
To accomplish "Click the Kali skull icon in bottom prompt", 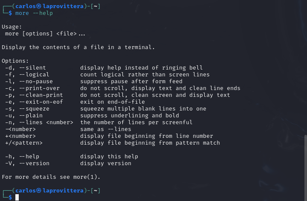I will (x=39, y=191).
